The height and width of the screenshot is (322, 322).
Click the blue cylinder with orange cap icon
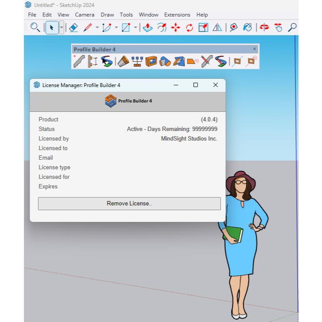pos(165,61)
